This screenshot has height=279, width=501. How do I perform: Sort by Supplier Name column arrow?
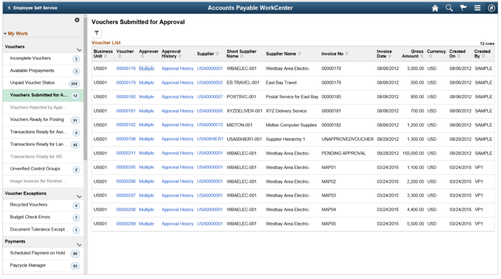click(x=299, y=54)
